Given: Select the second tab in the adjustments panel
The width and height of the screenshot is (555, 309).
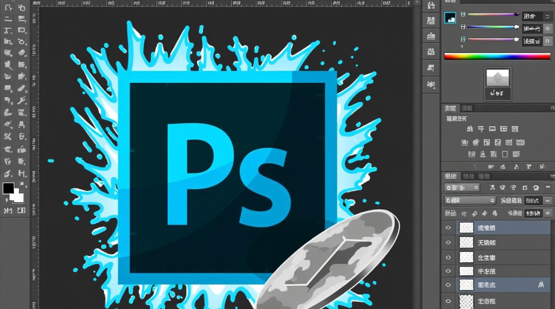Looking at the screenshot, I should pos(467,108).
